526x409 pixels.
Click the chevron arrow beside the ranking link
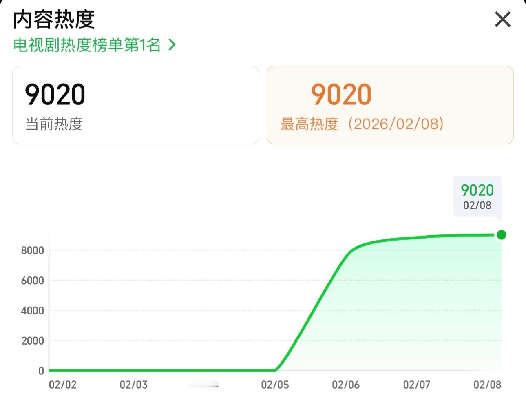point(171,45)
